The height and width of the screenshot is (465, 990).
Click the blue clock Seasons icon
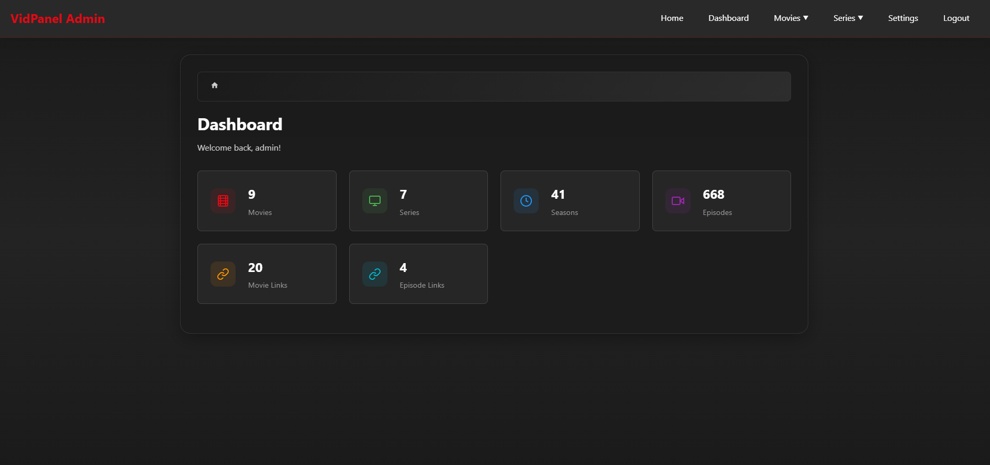click(526, 201)
